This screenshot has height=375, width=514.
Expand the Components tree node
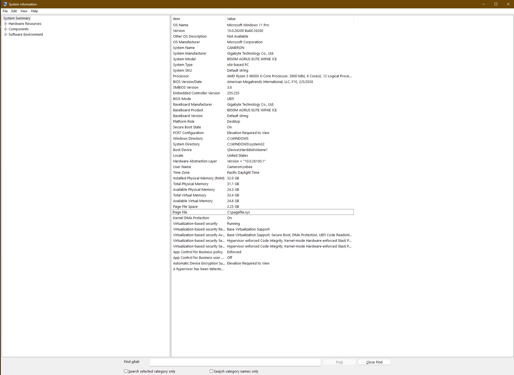pos(5,29)
